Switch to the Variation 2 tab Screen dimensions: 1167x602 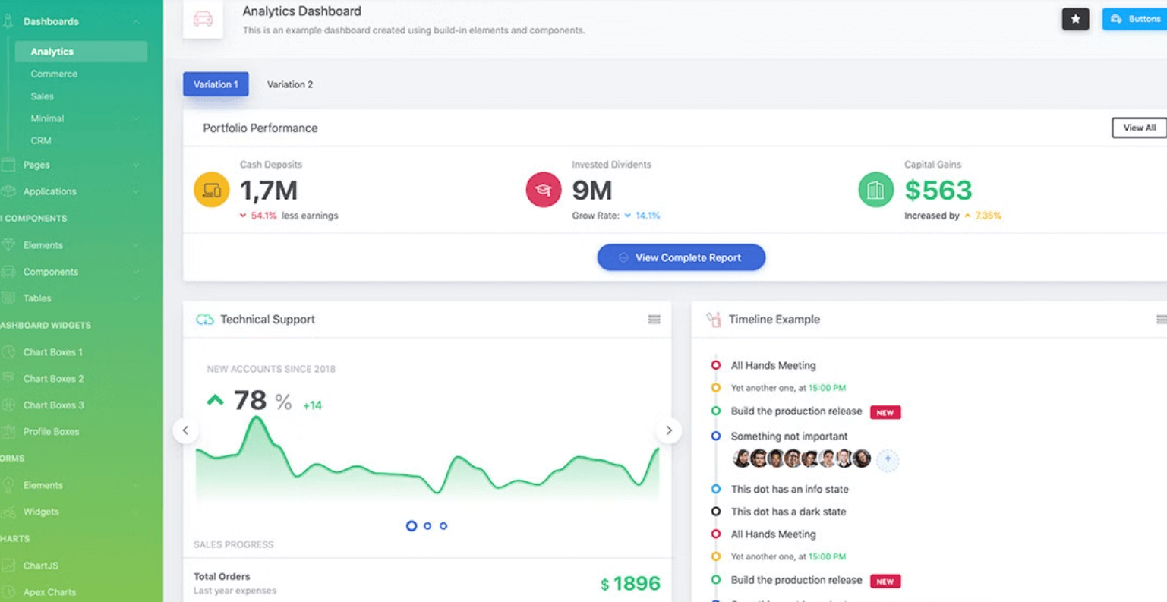pyautogui.click(x=289, y=84)
